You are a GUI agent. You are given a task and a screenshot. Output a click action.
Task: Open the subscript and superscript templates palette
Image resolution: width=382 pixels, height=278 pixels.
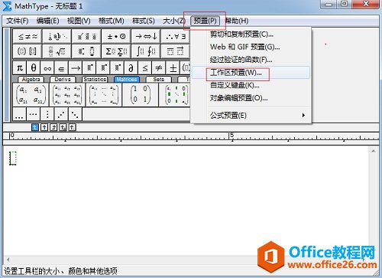pyautogui.click(x=86, y=51)
